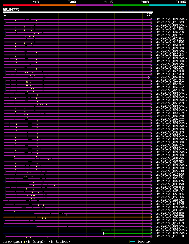Select the white AU194775 query sequence bar

(x=78, y=12)
